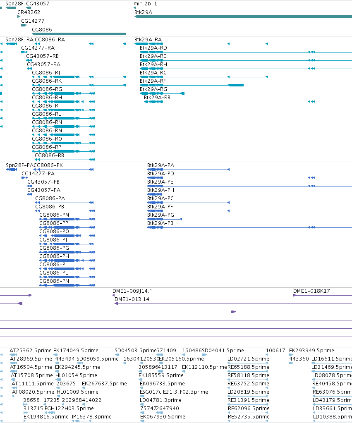Screen dimensions: 352x423
Task: Click transcript CG8086-RP label
Action: 46,147
